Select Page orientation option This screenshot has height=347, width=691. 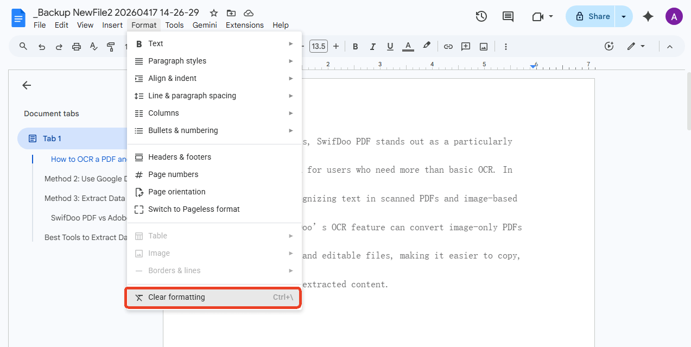point(214,192)
